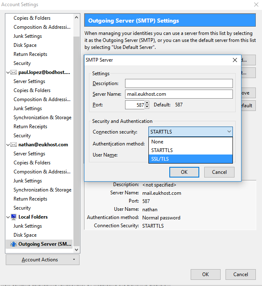Collapse the Local Folders tree
The height and width of the screenshot is (286, 262).
tap(9, 217)
